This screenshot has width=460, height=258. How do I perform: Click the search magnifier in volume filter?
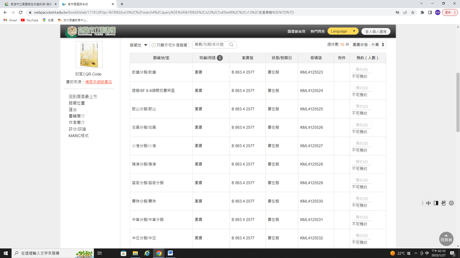click(x=231, y=45)
